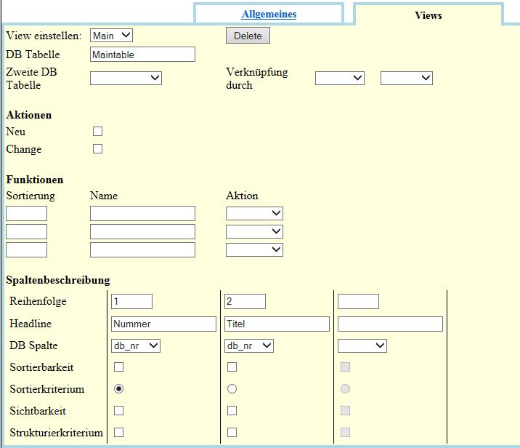This screenshot has width=520, height=448.
Task: Click the Headline field containing Nummer
Action: [x=163, y=324]
